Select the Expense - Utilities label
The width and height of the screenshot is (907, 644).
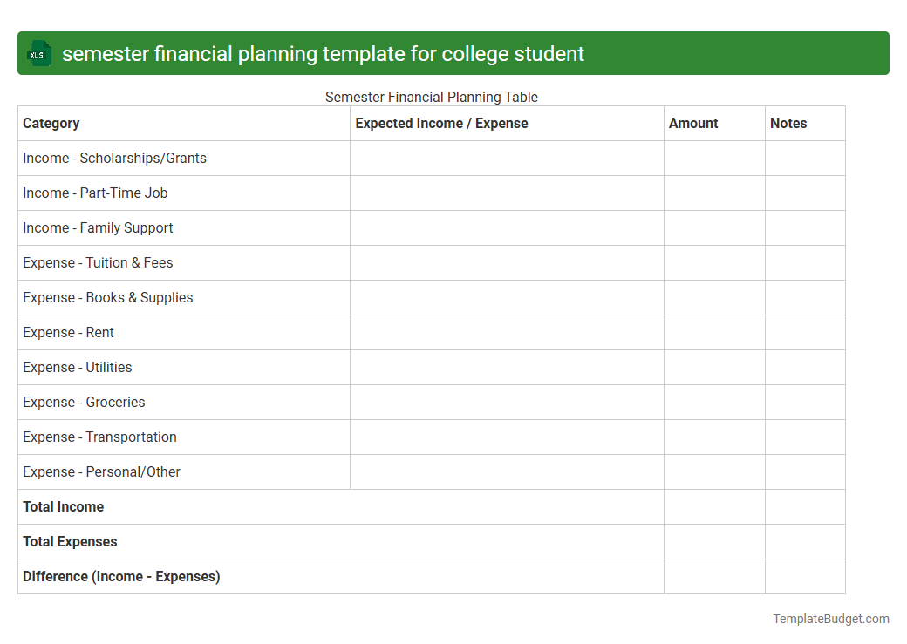[78, 367]
